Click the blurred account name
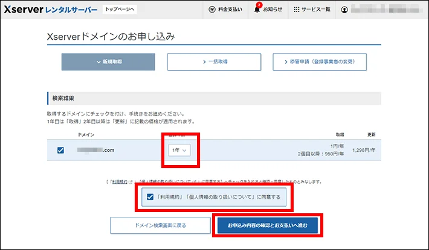This screenshot has height=250, width=429. pos(387,10)
